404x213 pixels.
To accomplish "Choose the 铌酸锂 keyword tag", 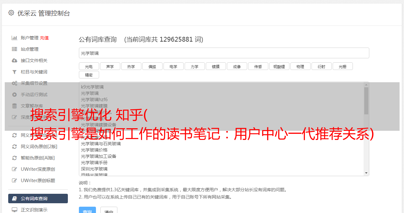I will click(x=279, y=66).
